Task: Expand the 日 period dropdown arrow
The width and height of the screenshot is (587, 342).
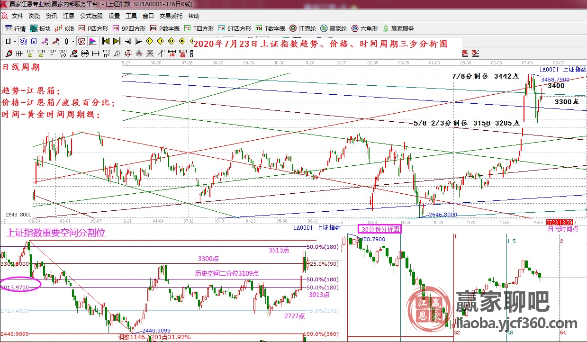Action: pyautogui.click(x=15, y=41)
